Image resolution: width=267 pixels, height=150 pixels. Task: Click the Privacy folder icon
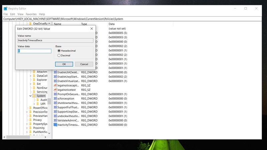(30, 120)
